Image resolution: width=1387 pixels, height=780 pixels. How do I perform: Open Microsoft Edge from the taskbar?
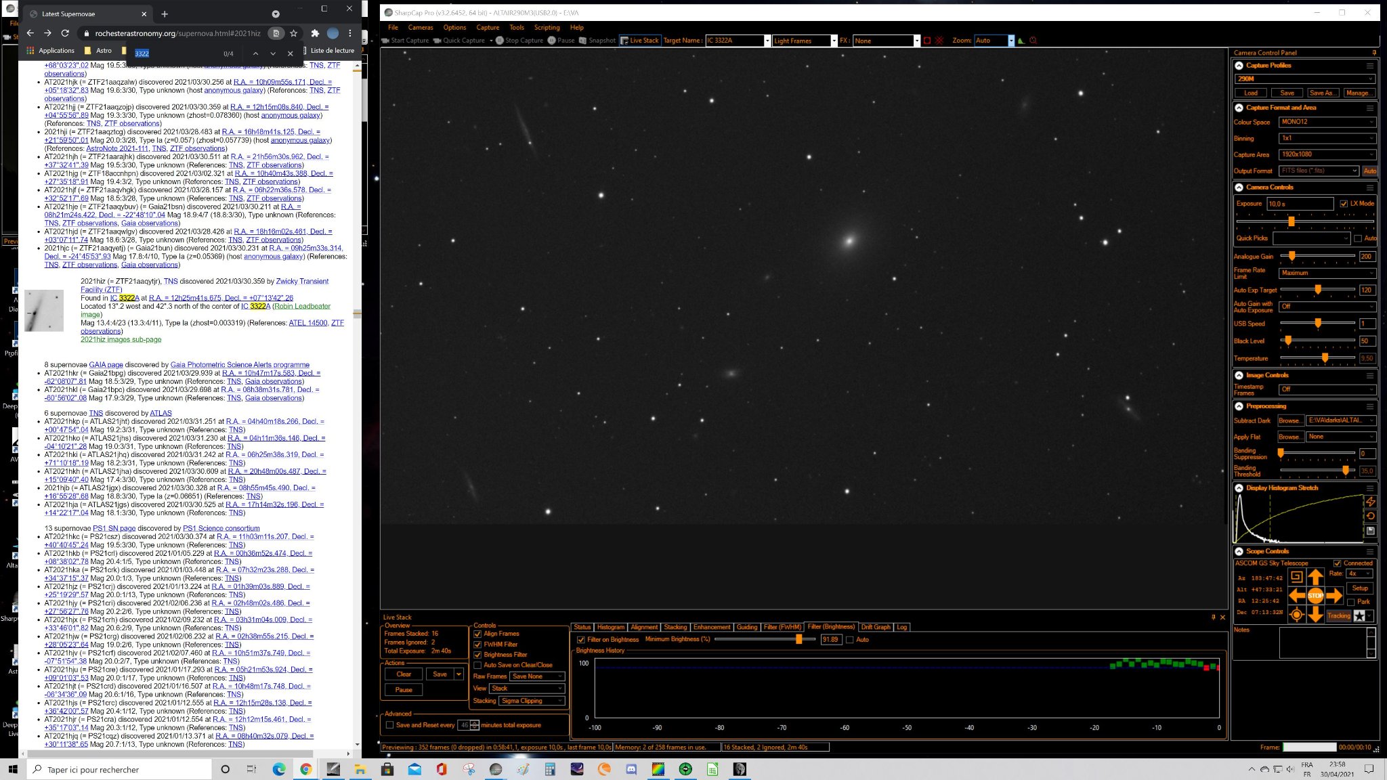[x=279, y=769]
